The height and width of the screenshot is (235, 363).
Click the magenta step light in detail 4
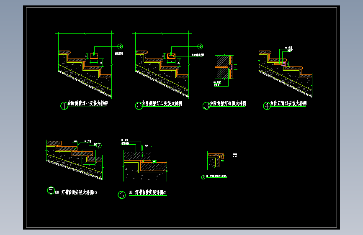284,64
